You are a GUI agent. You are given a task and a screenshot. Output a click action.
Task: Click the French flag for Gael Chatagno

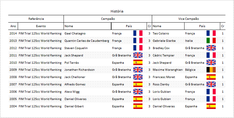pyautogui.click(x=138, y=33)
